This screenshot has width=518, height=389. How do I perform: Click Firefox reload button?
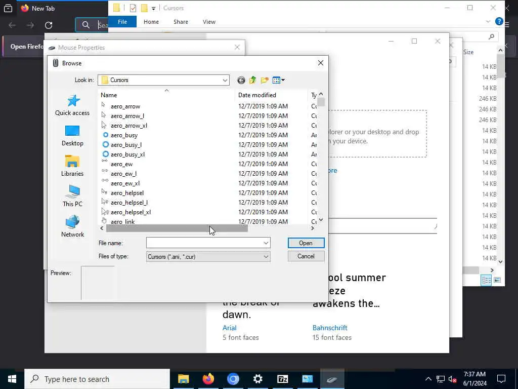[49, 25]
